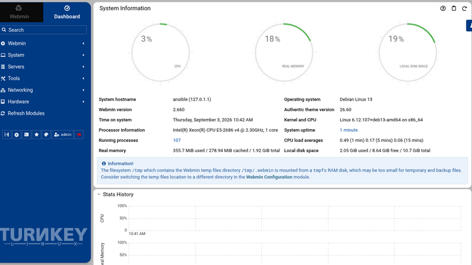
Task: Refresh System Information with the reload icon
Action: point(465,8)
